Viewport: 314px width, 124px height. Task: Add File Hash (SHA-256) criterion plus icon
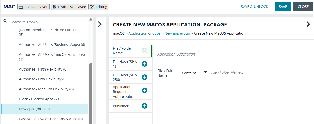pyautogui.click(x=145, y=77)
